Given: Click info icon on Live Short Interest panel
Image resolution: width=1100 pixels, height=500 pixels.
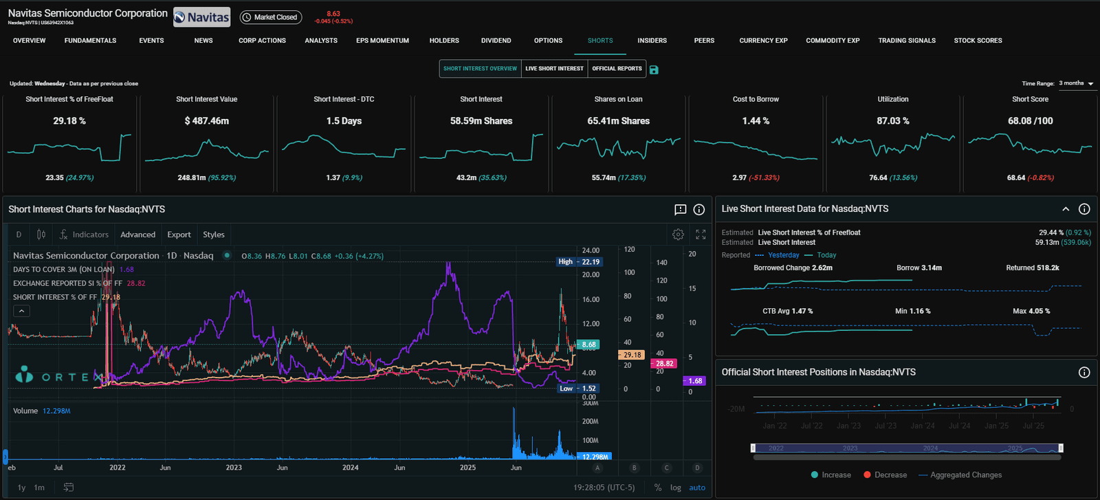Looking at the screenshot, I should (1084, 209).
